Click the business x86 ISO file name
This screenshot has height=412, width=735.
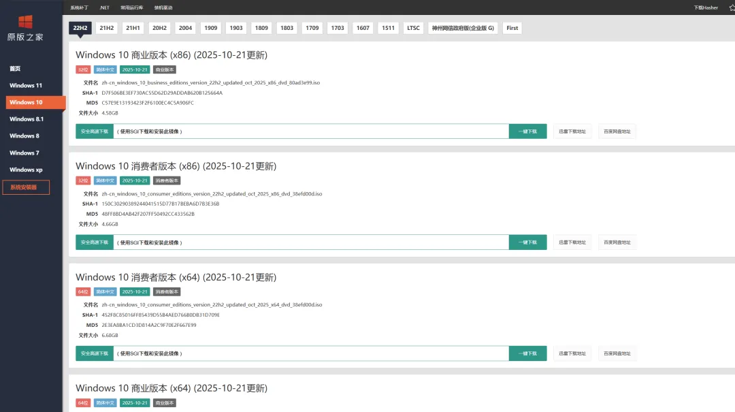click(x=210, y=82)
